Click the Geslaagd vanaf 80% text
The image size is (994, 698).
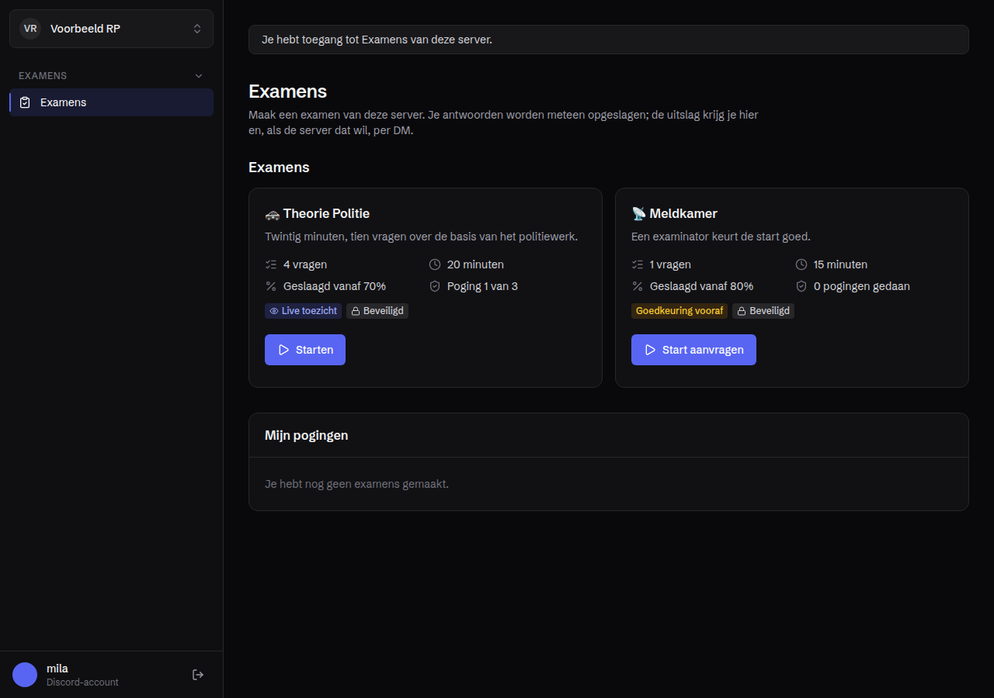coord(701,286)
